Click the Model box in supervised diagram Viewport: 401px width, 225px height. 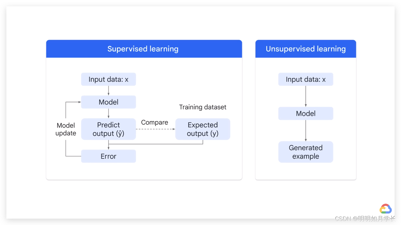pyautogui.click(x=109, y=102)
